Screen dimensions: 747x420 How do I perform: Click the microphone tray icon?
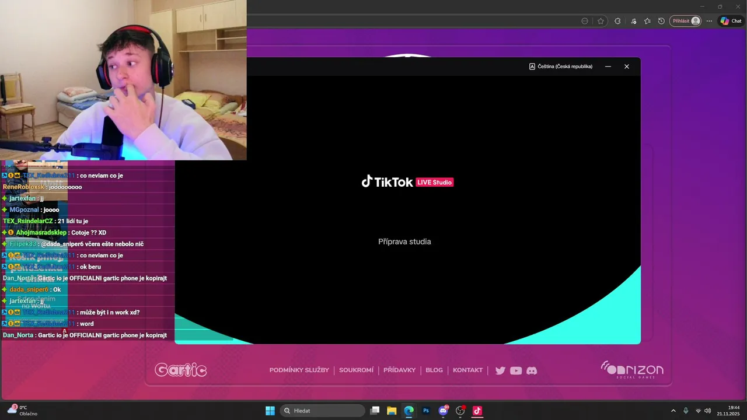click(686, 411)
